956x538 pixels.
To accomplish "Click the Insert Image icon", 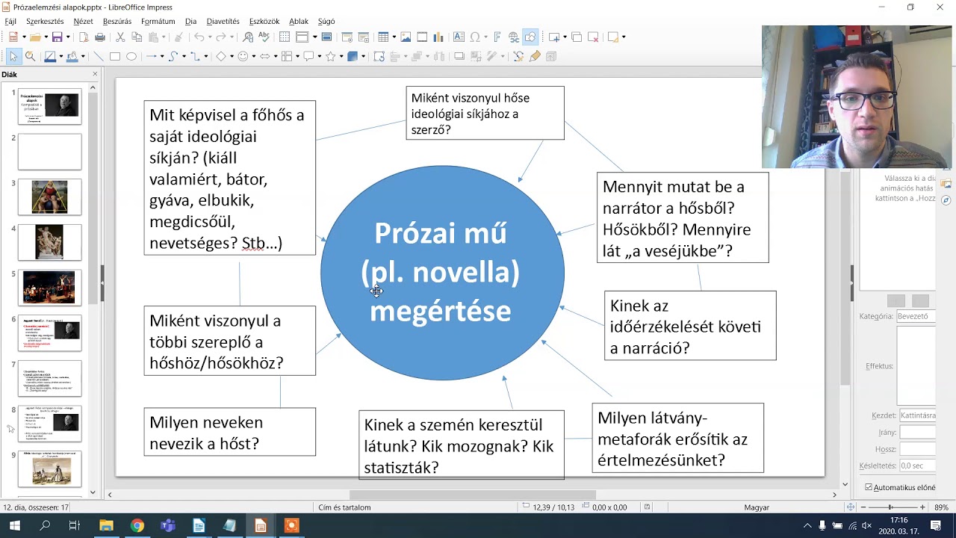I will [406, 37].
